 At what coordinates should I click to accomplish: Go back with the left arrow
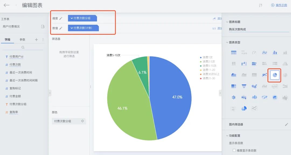pyautogui.click(x=6, y=5)
